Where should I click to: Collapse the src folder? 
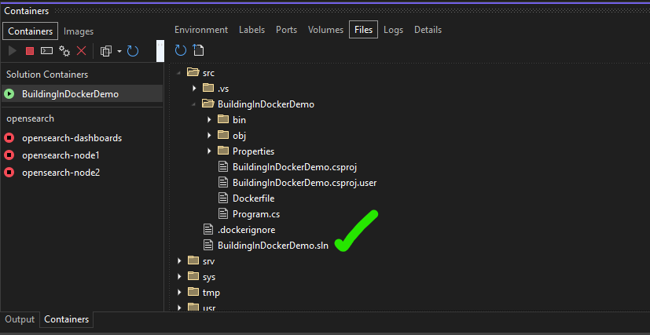click(x=178, y=73)
